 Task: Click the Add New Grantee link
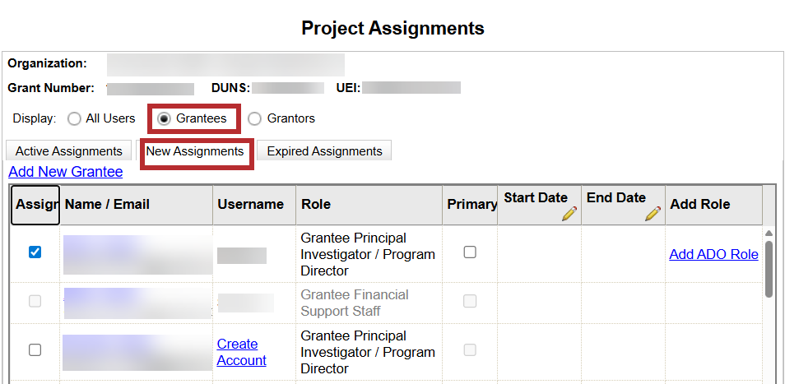pos(66,172)
